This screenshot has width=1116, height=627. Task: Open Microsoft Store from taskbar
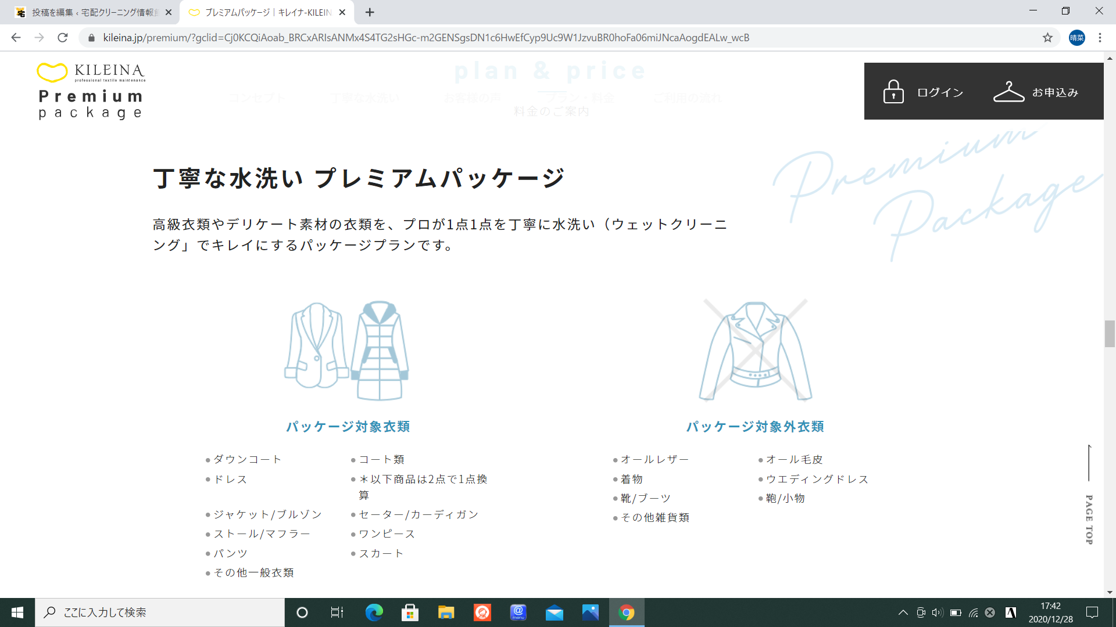[x=410, y=612]
